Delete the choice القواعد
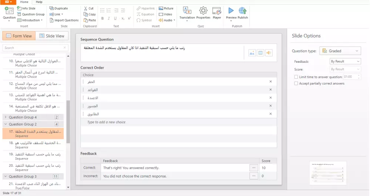 [x=271, y=90]
